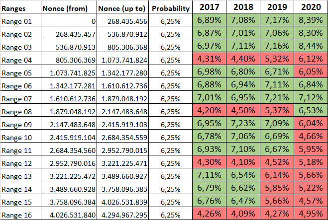Select the red 6,14% cell under 2019
Screen dimensions: 328x220
coord(277,175)
